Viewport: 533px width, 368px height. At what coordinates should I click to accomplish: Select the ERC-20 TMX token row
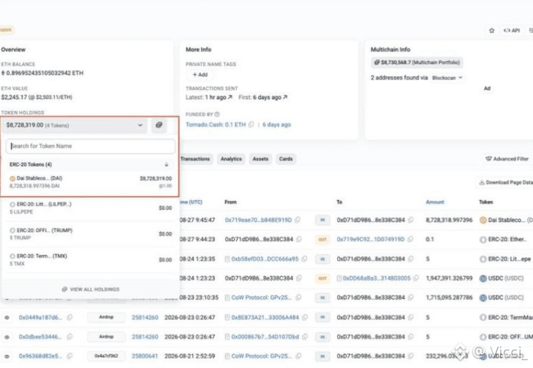point(90,260)
